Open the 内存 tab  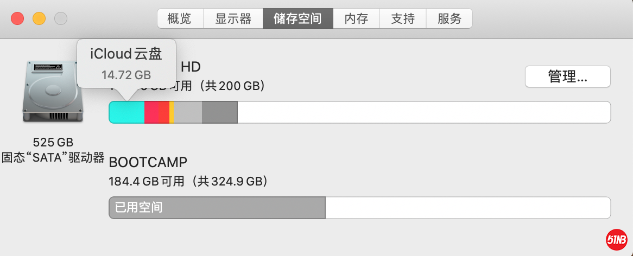(x=356, y=19)
